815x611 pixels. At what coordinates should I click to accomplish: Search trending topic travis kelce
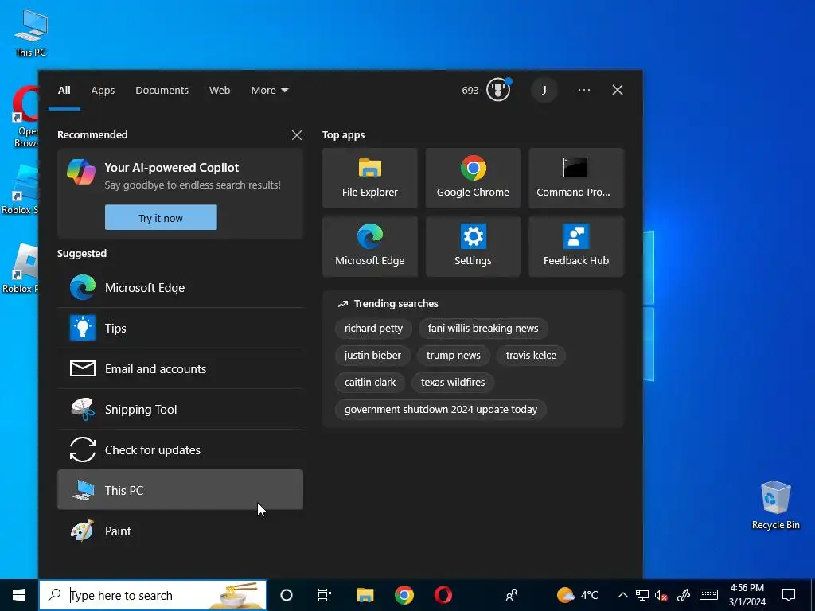click(531, 356)
